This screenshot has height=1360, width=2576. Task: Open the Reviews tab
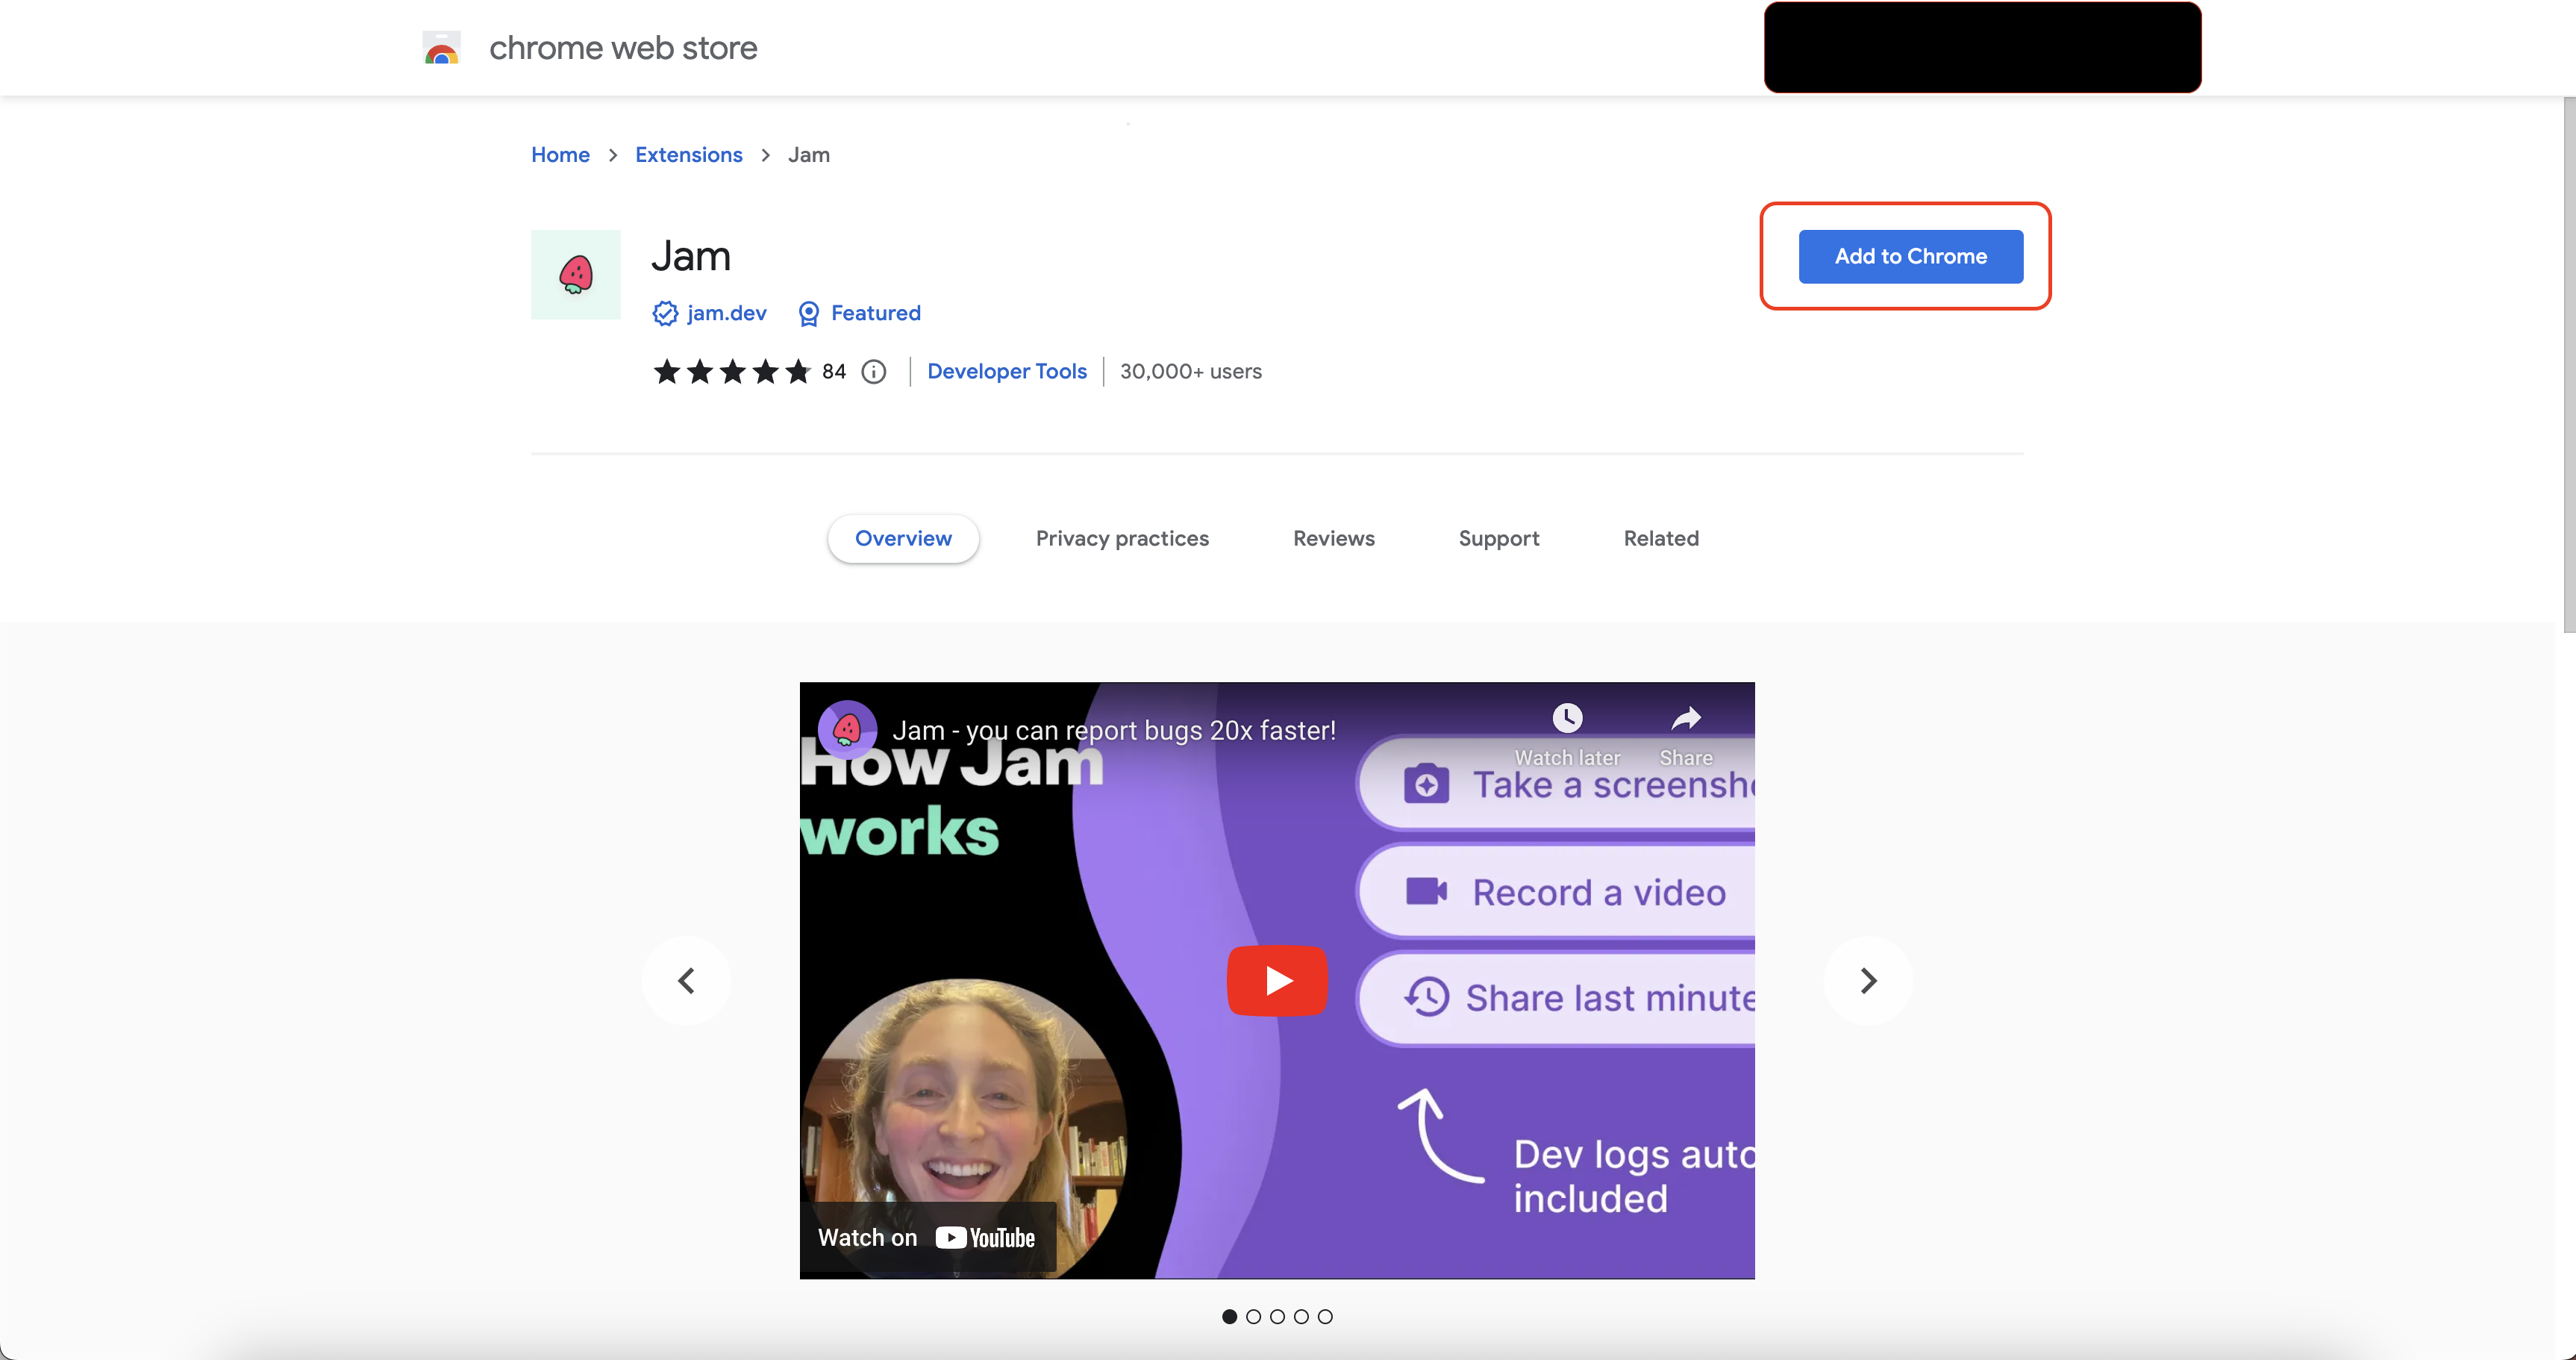tap(1333, 538)
